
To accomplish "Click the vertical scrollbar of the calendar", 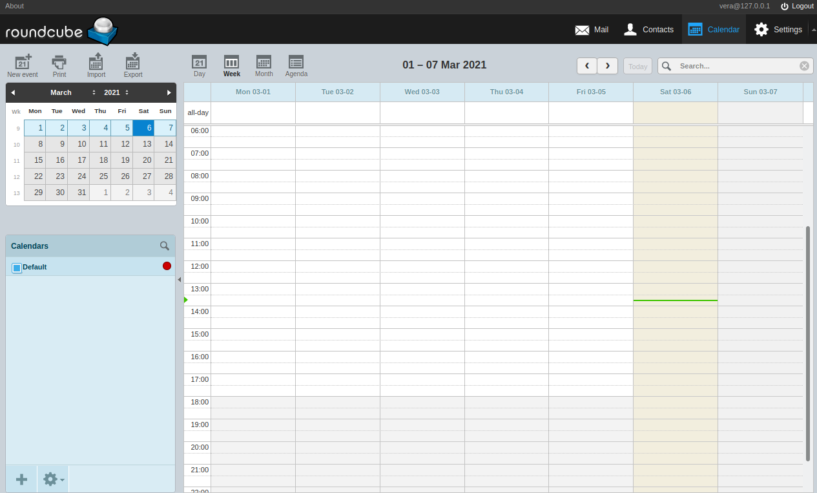I will [808, 343].
